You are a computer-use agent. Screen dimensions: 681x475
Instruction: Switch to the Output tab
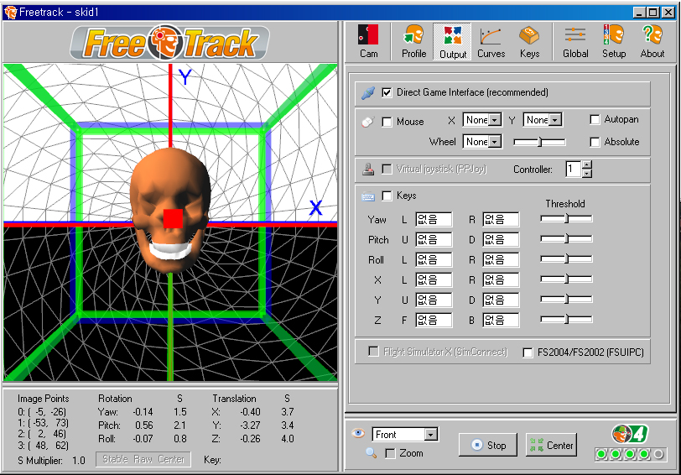tap(453, 41)
